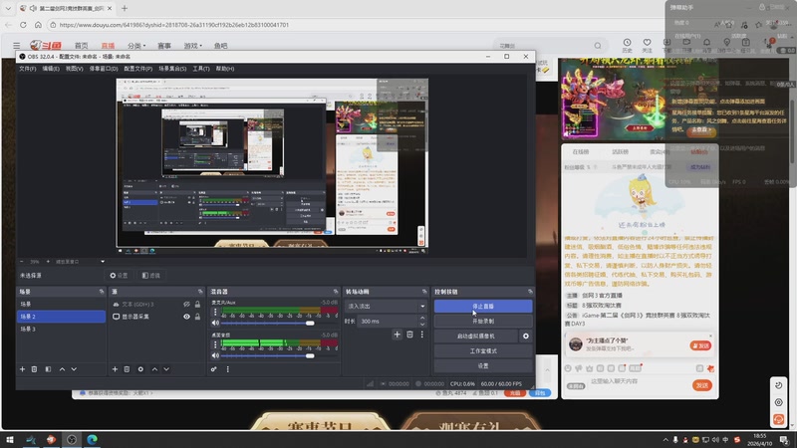Toggle visibility of 文本 (GDI+) 3 source
The image size is (797, 448).
186,305
